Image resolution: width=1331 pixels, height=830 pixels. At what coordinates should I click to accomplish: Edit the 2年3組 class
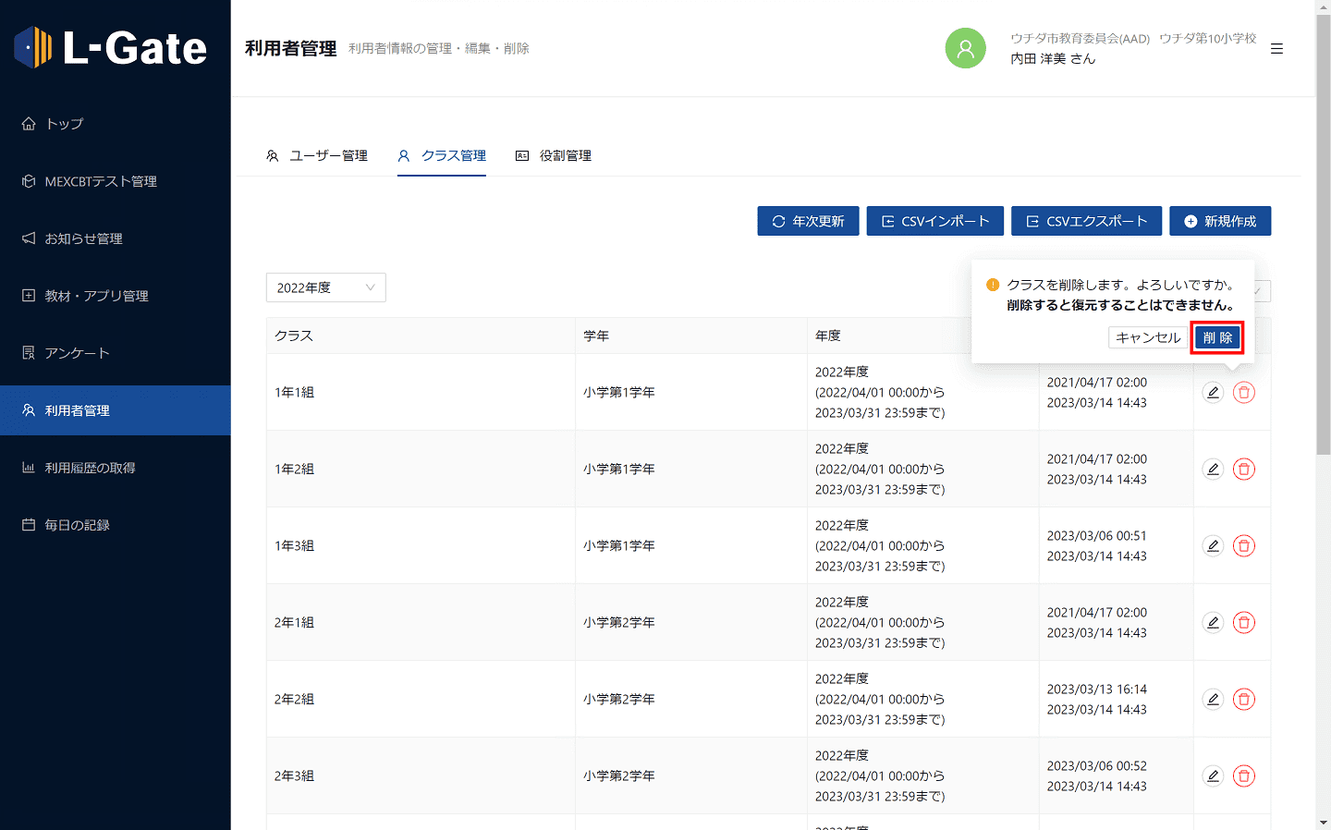click(x=1214, y=776)
